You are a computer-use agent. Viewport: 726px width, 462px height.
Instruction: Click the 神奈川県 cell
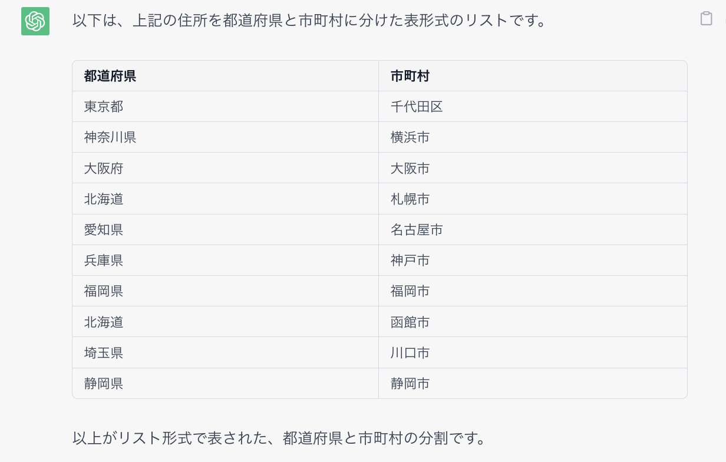coord(225,137)
